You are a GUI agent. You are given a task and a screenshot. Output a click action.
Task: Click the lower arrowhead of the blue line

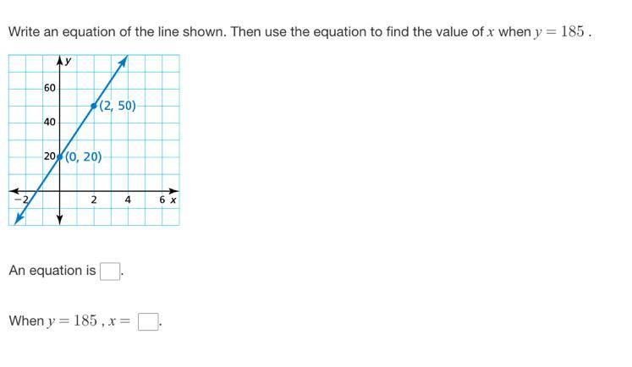click(x=19, y=219)
